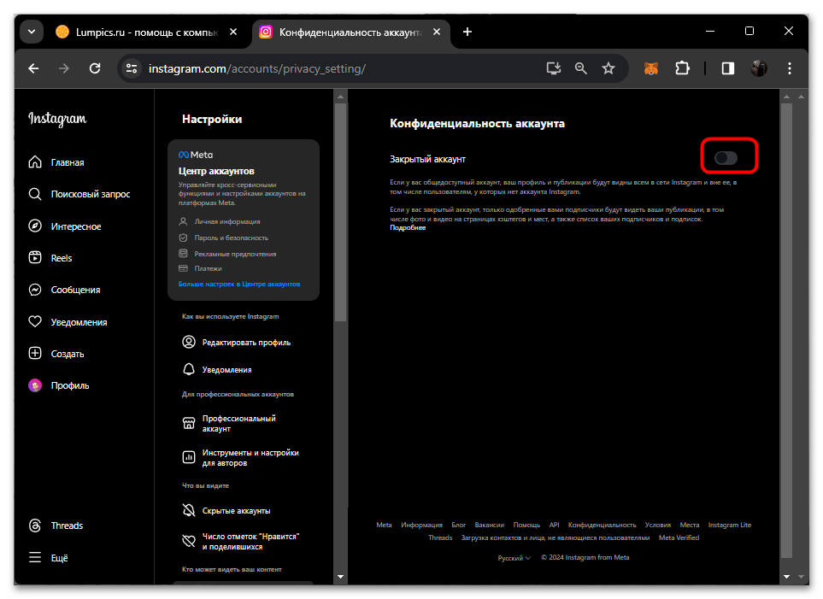Bookmark this page with the star
The width and height of the screenshot is (823, 599).
pos(608,68)
